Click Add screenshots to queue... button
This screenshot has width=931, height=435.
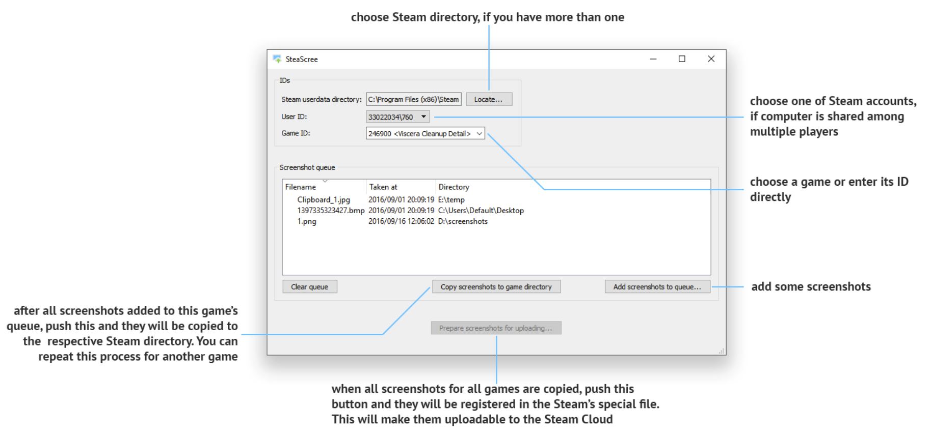coord(657,287)
